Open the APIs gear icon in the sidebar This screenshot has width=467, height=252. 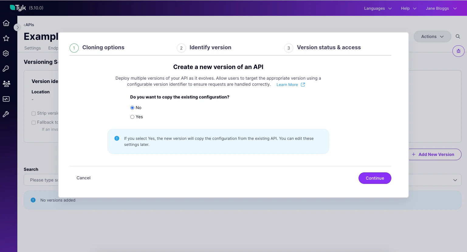pos(6,53)
